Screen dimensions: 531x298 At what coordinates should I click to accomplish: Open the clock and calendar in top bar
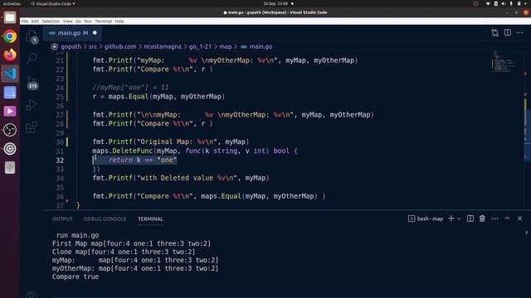[275, 3]
